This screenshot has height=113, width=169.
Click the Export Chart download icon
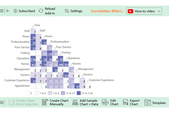click(x=126, y=102)
